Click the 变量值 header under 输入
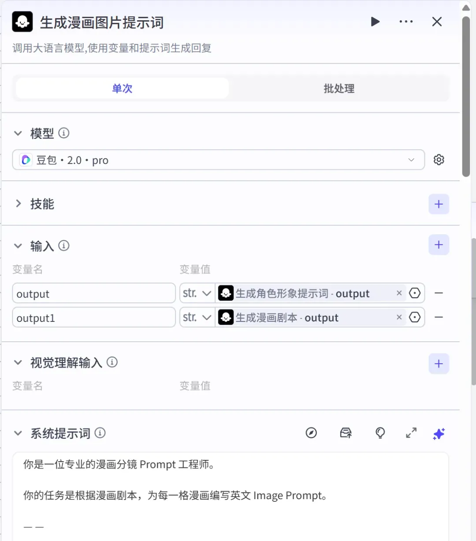 tap(195, 269)
